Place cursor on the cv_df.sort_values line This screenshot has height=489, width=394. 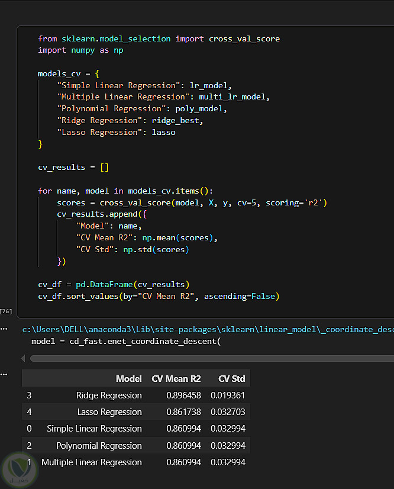pos(158,296)
